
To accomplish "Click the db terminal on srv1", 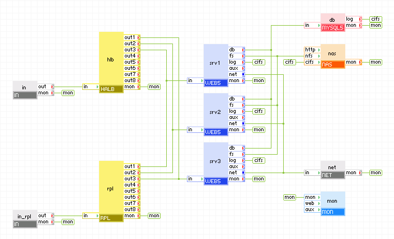I will tap(232, 50).
